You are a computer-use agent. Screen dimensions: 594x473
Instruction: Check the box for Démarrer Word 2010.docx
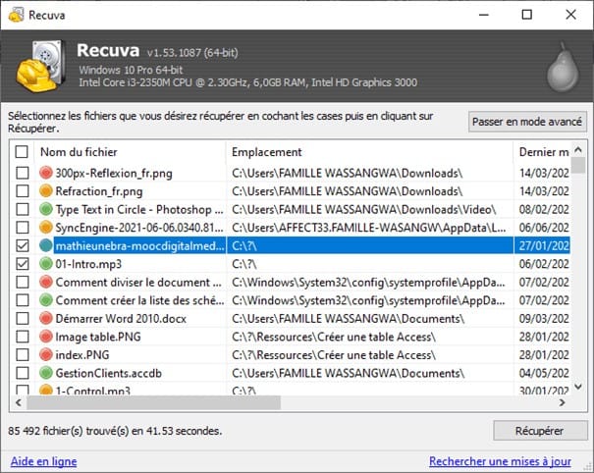[23, 318]
